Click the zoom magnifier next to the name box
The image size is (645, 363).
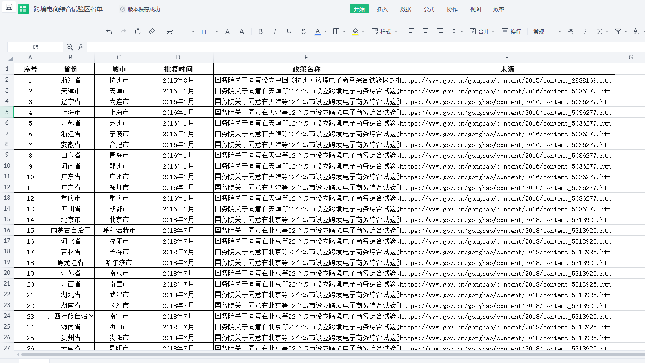point(70,46)
